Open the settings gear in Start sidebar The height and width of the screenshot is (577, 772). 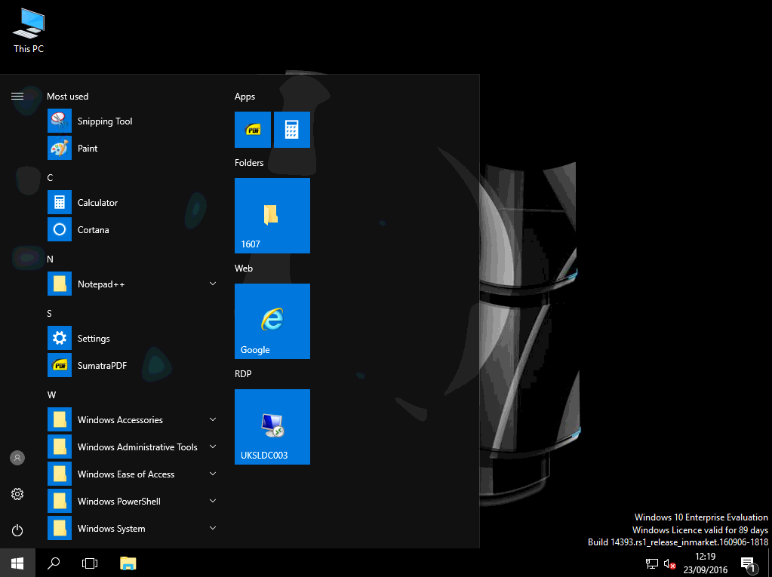pyautogui.click(x=17, y=494)
